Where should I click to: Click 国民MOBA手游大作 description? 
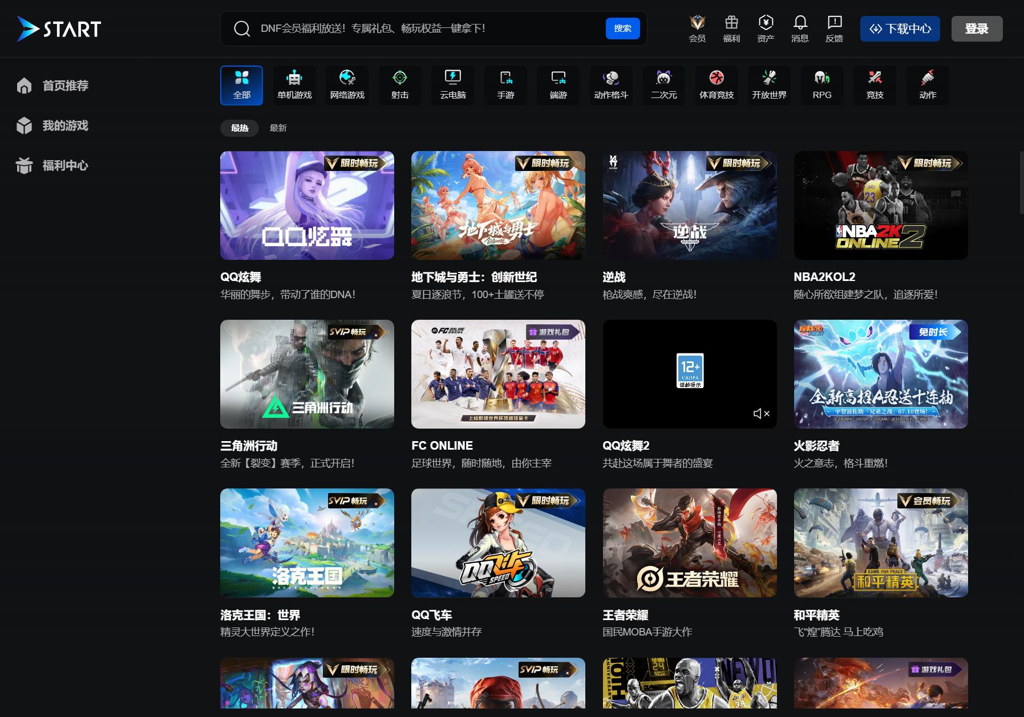(x=647, y=632)
